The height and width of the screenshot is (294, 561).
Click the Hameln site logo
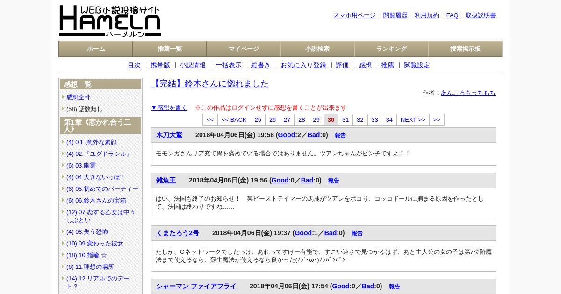110,21
